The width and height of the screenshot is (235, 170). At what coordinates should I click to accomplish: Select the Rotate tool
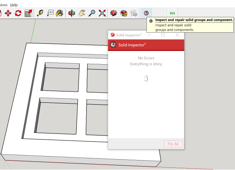(x=18, y=13)
